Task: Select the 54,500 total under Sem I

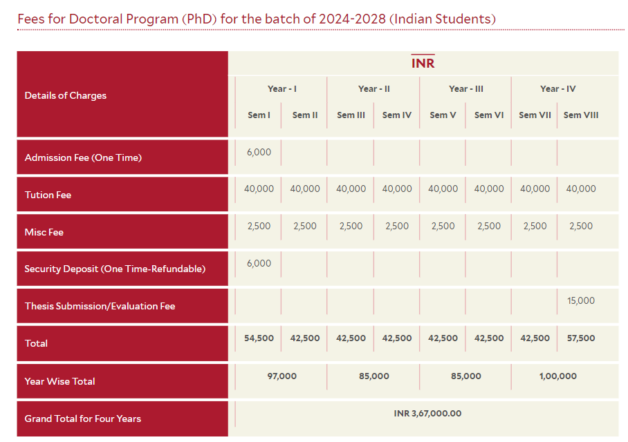Action: (x=258, y=338)
